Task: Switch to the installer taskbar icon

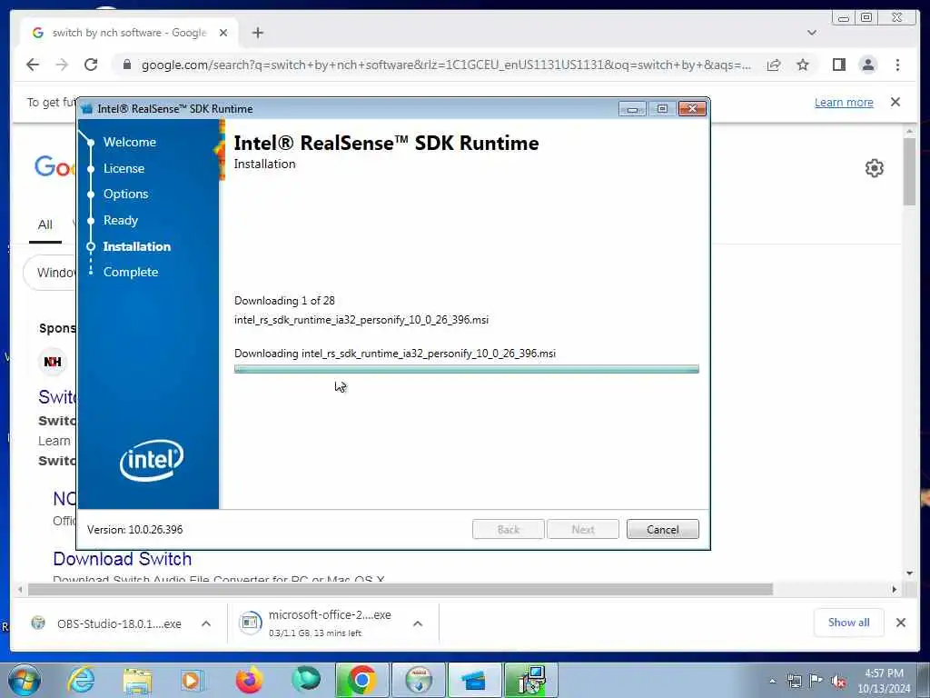Action: click(531, 680)
